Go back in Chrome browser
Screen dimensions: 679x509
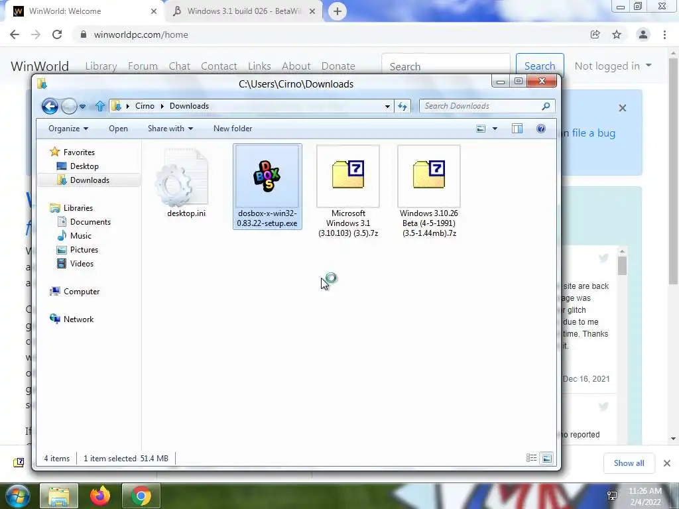tap(15, 34)
